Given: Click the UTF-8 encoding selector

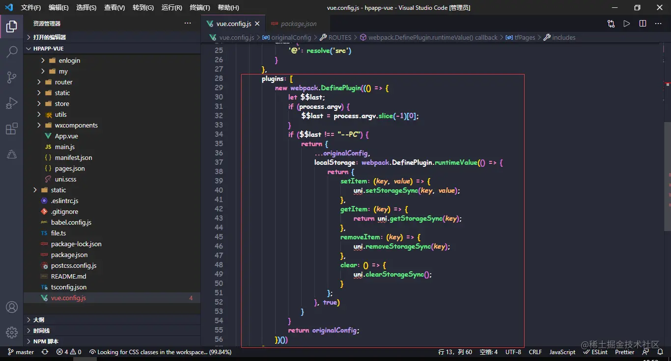Looking at the screenshot, I should pos(513,352).
